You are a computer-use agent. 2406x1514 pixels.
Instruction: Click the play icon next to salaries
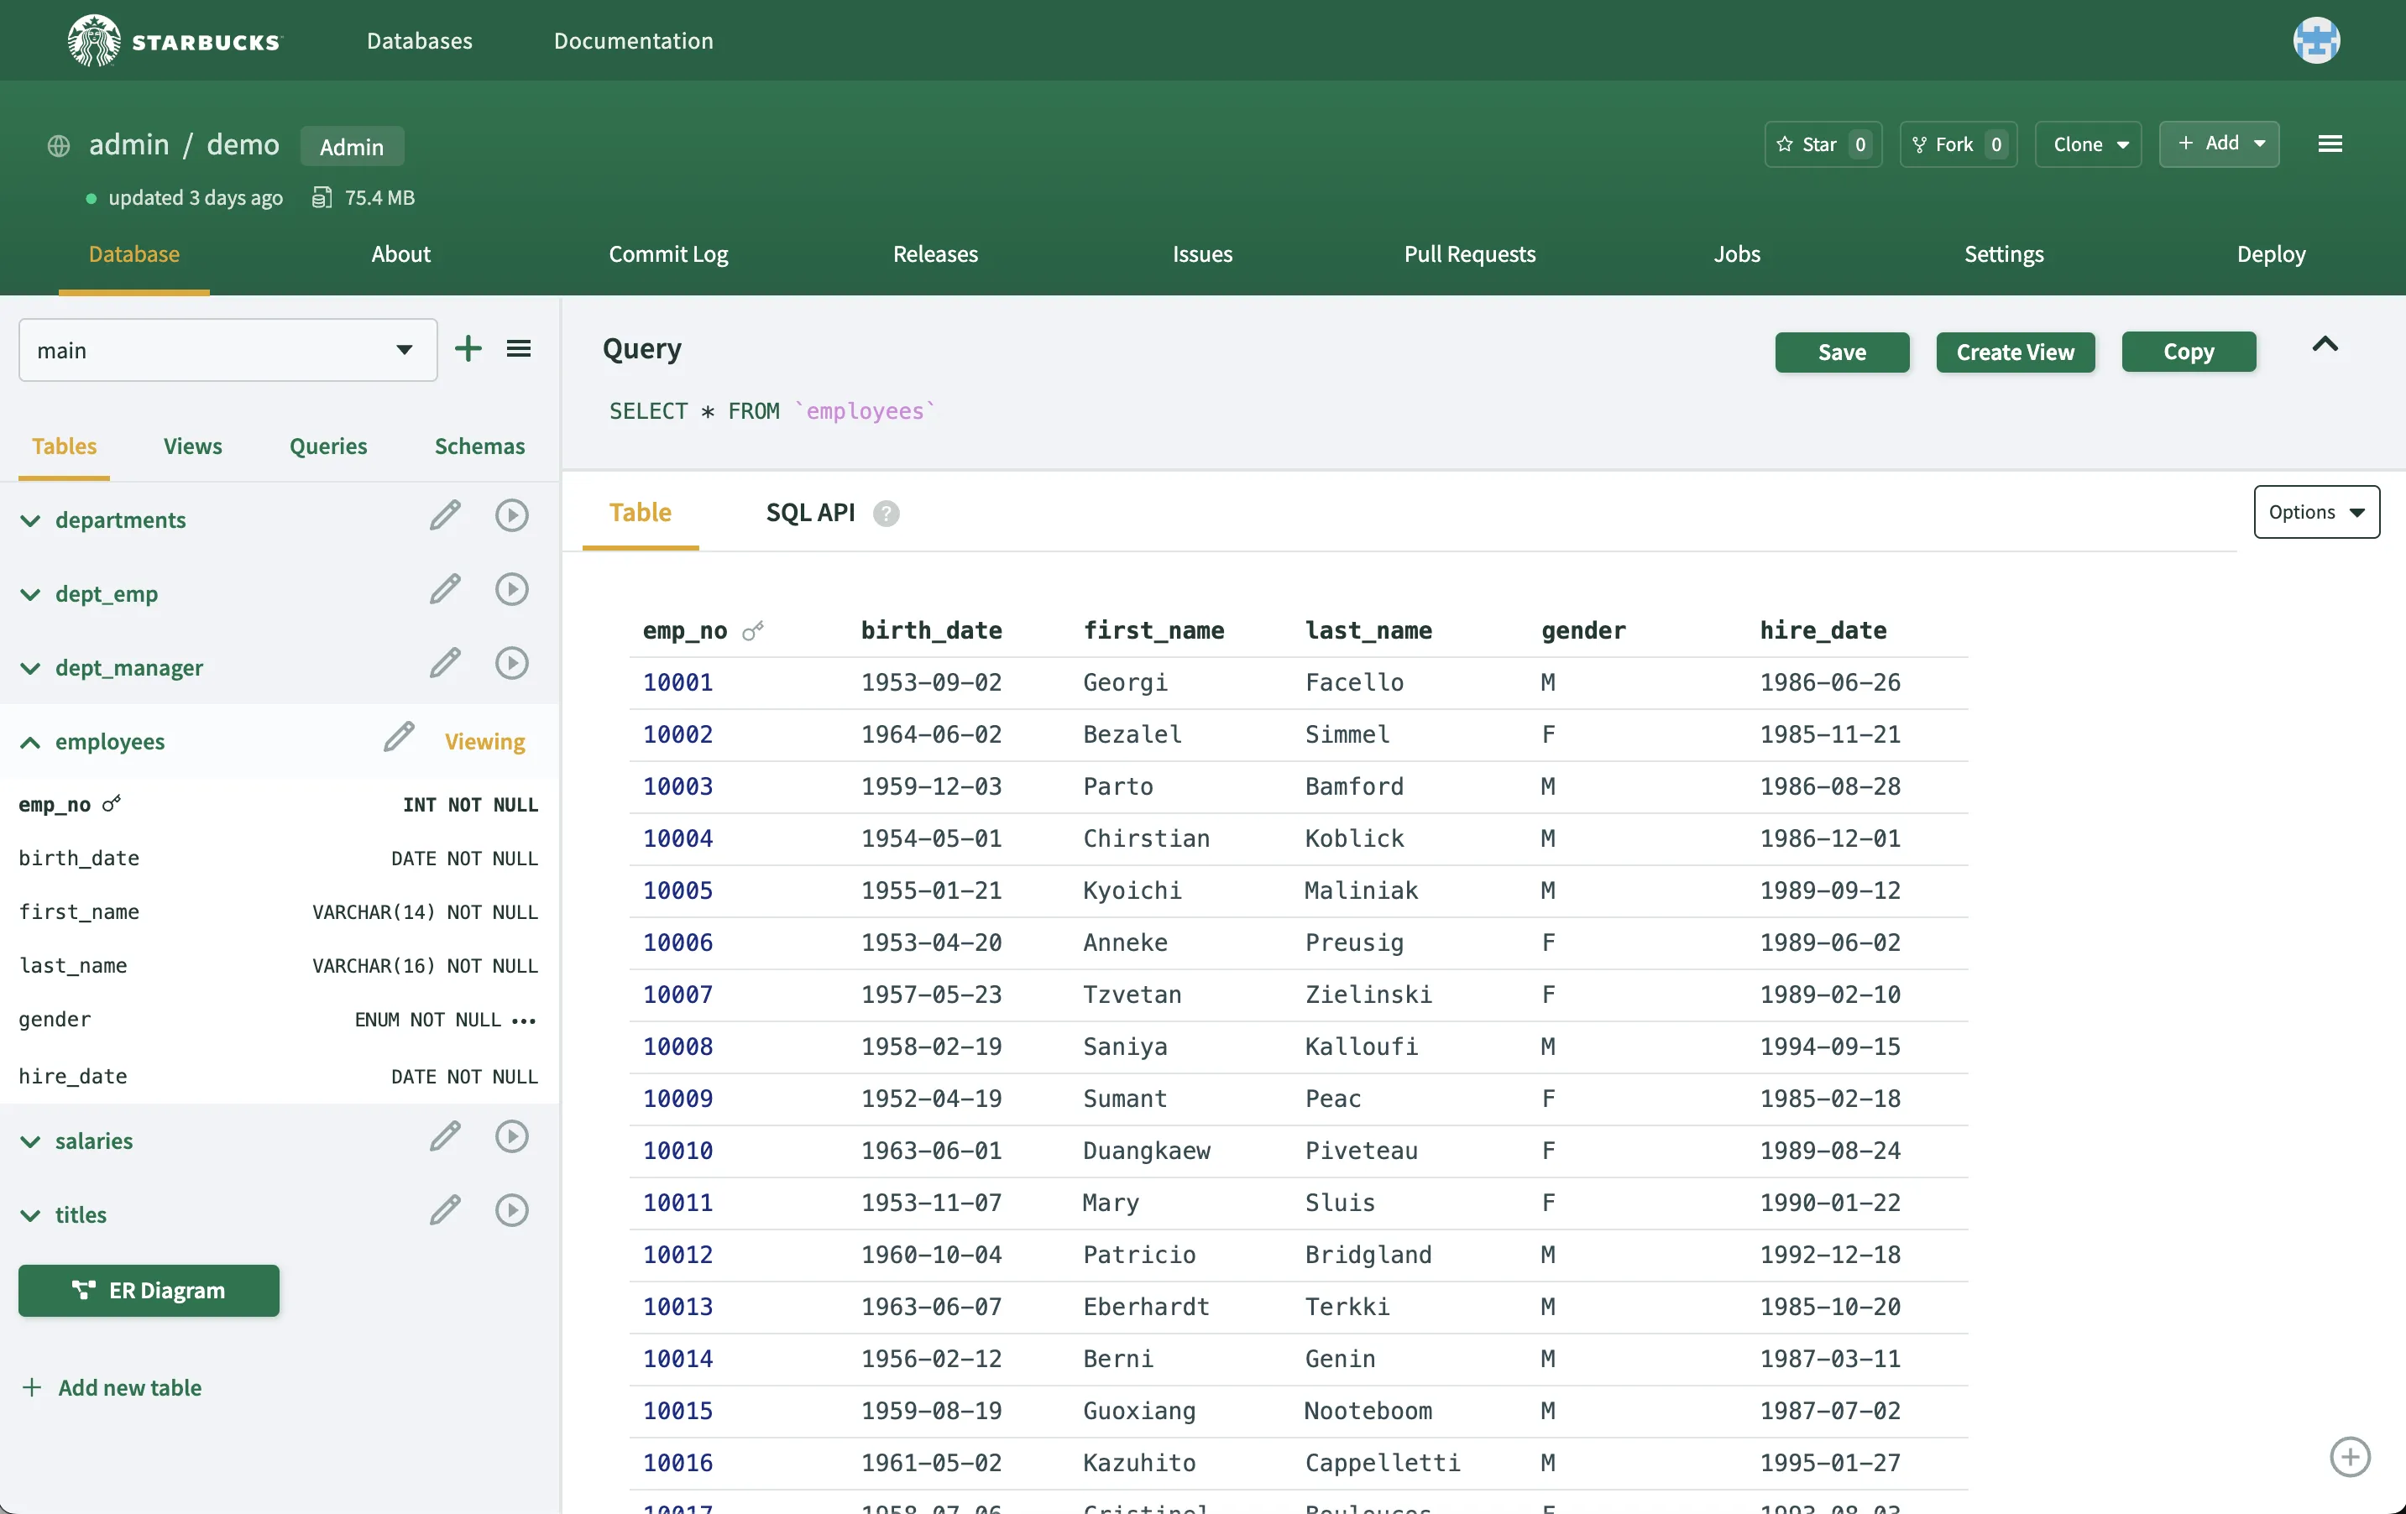click(x=511, y=1137)
